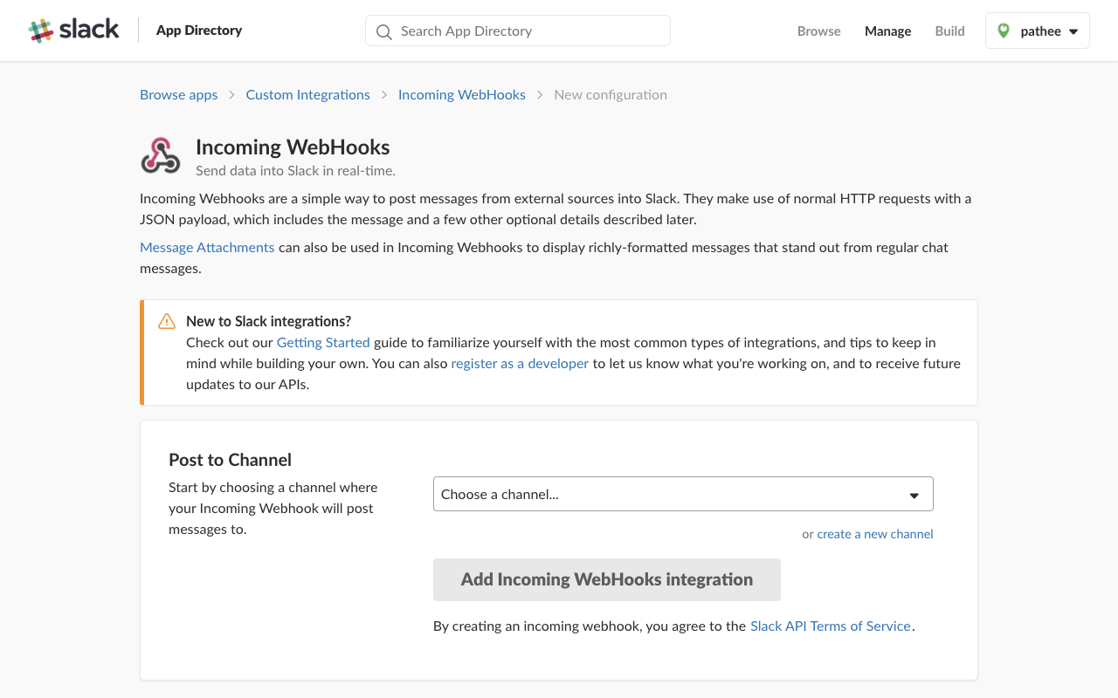Open the pathee workspace menu
The height and width of the screenshot is (698, 1118).
coord(1038,30)
